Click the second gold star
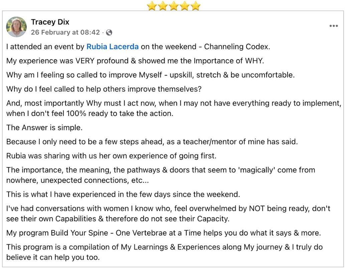This screenshot has width=346, height=269. [x=163, y=6]
